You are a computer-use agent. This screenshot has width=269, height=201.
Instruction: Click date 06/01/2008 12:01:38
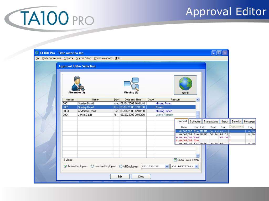(x=133, y=111)
